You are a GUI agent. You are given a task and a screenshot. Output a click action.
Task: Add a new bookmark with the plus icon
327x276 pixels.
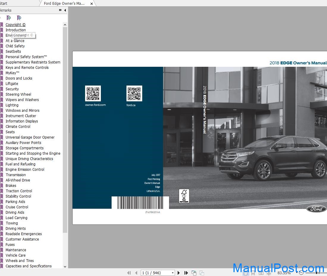click(x=9, y=18)
